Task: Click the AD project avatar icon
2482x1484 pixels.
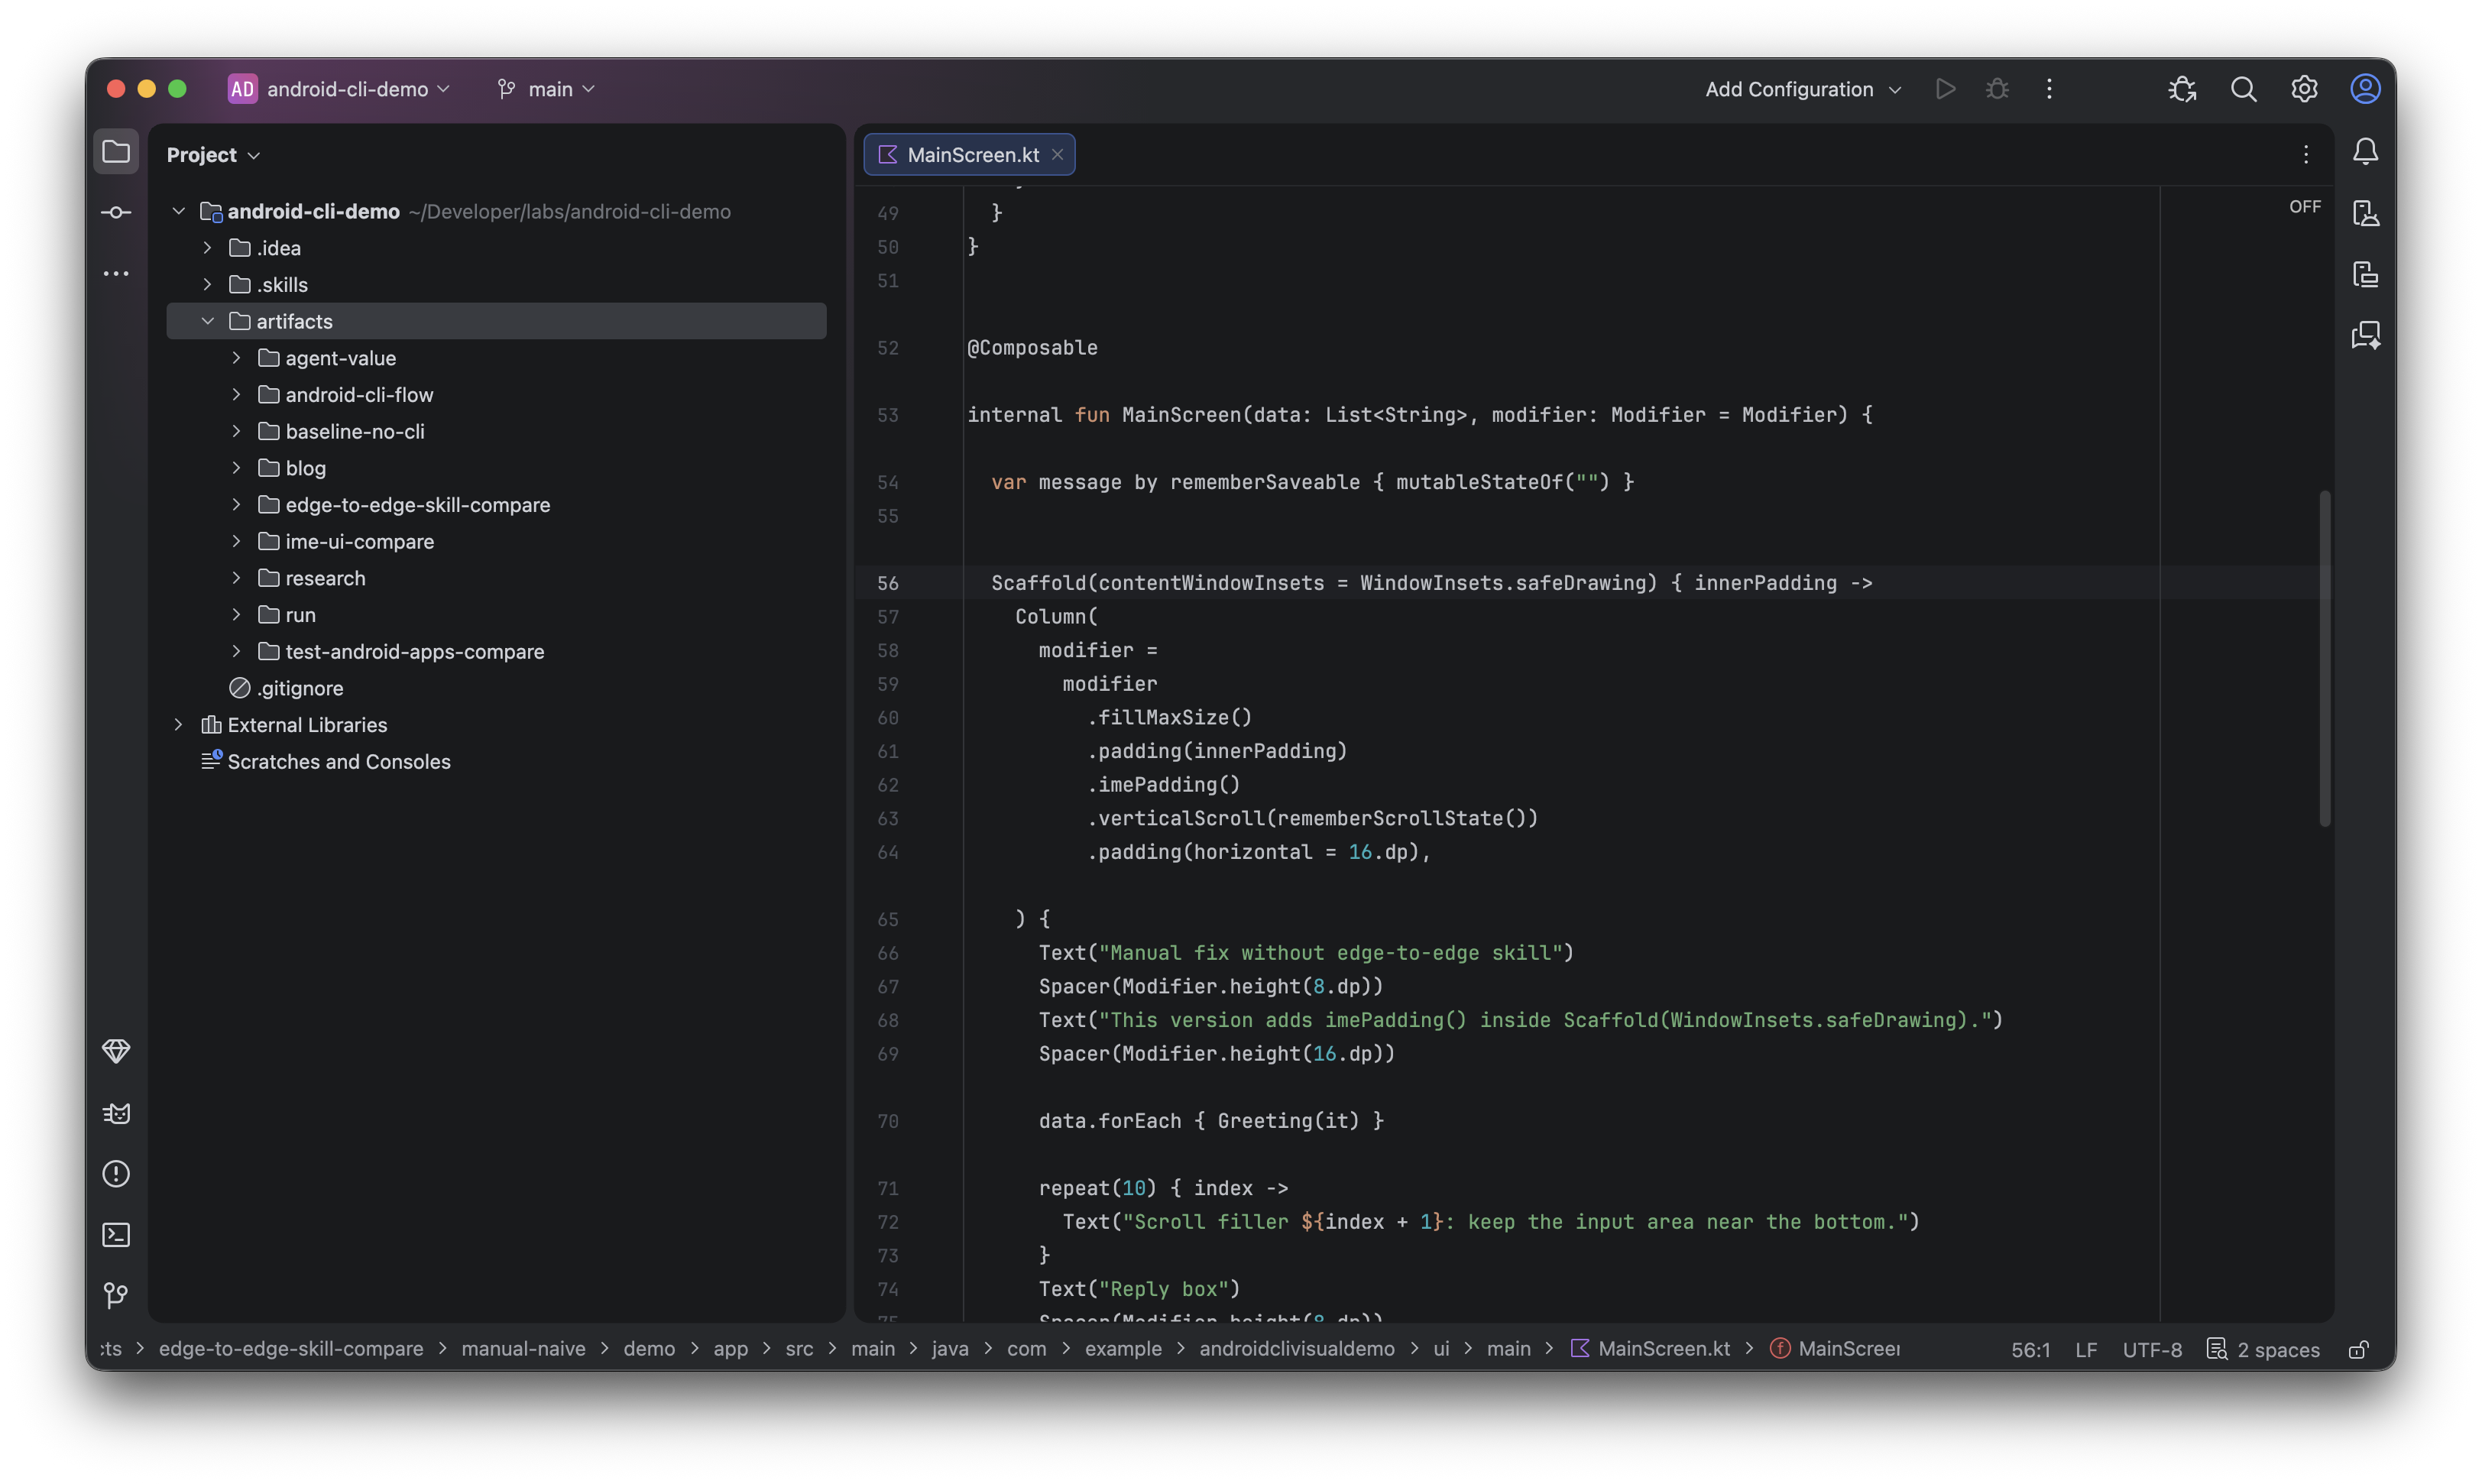Action: point(242,89)
